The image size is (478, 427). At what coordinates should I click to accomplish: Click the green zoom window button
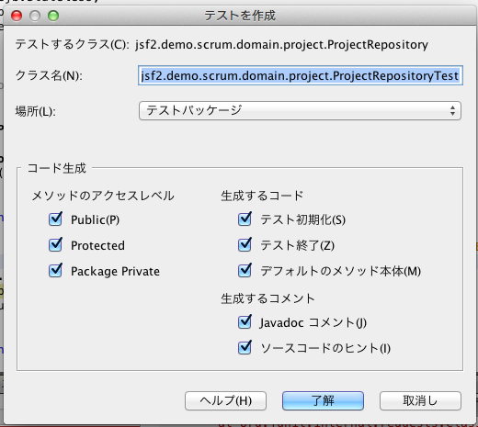click(53, 16)
